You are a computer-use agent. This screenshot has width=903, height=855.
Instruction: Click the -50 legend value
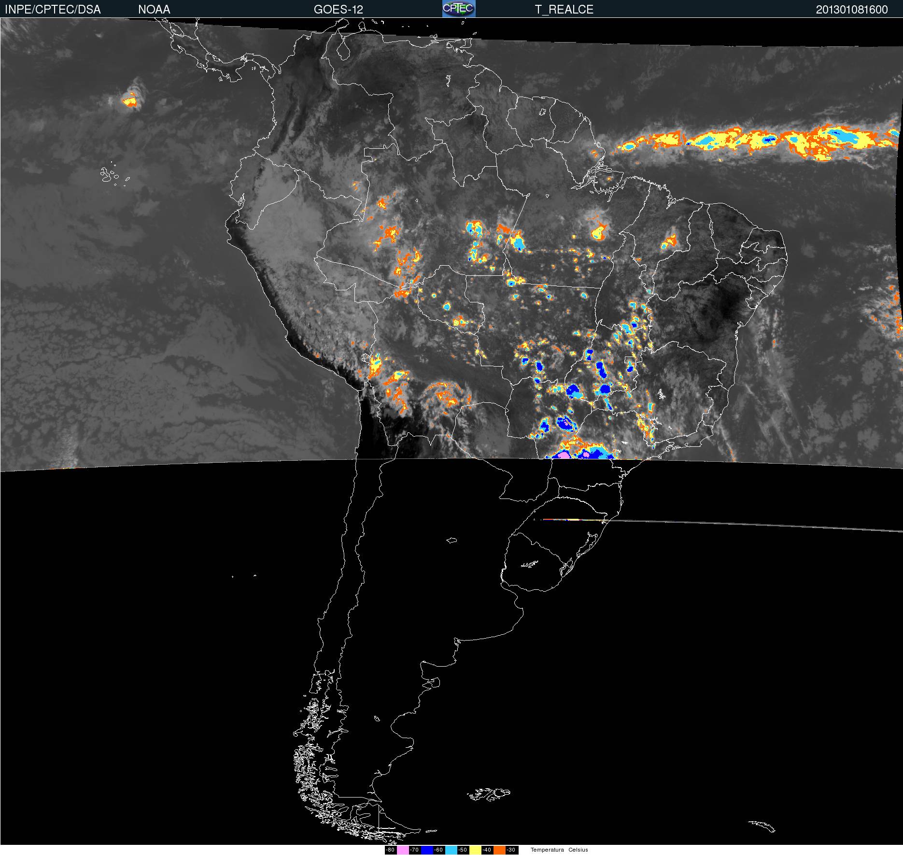click(463, 850)
